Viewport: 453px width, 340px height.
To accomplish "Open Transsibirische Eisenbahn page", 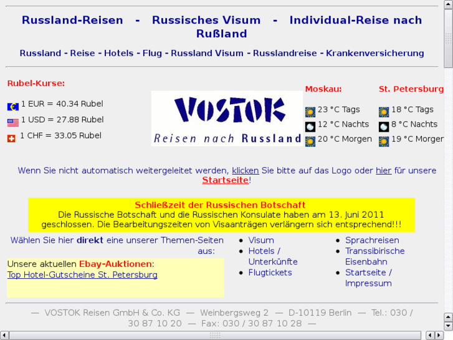I will [x=374, y=256].
